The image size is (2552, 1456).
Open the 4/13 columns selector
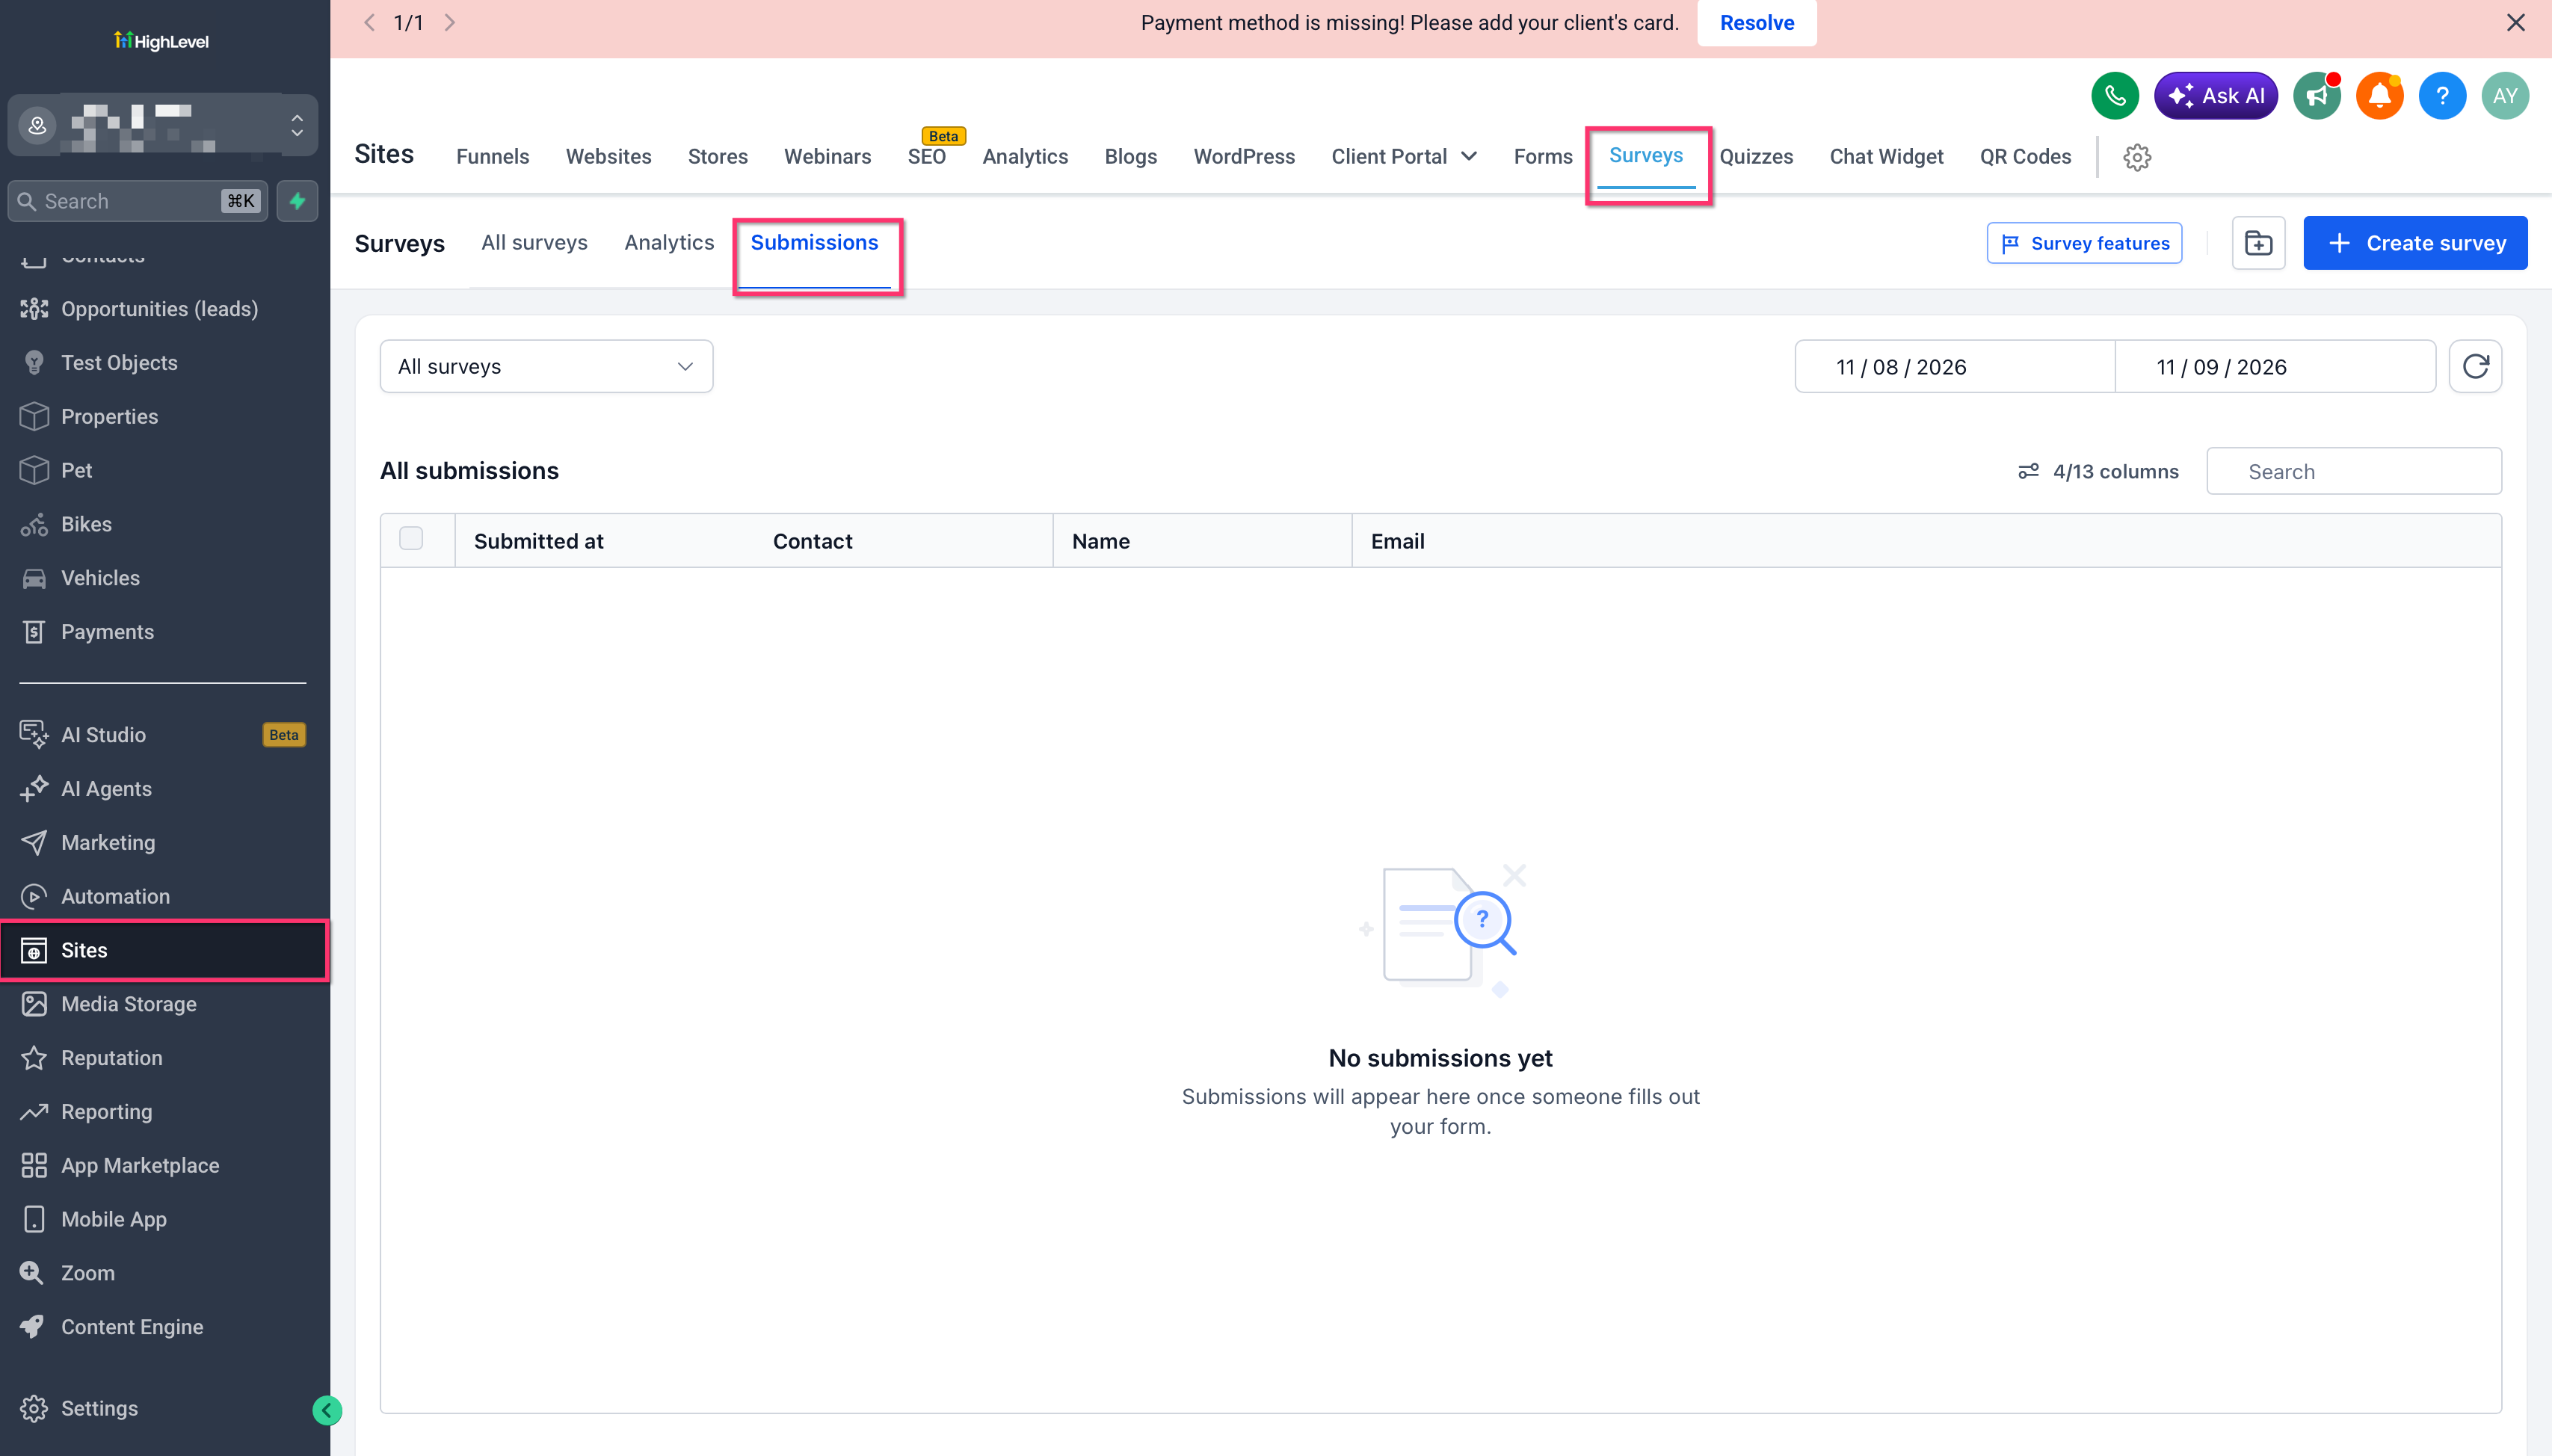point(2097,472)
